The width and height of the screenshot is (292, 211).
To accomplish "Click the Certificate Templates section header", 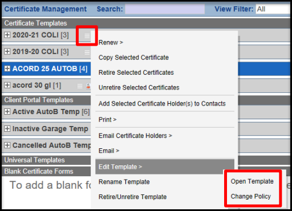I will click(146, 23).
